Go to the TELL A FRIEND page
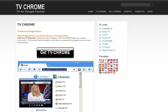 115,11
